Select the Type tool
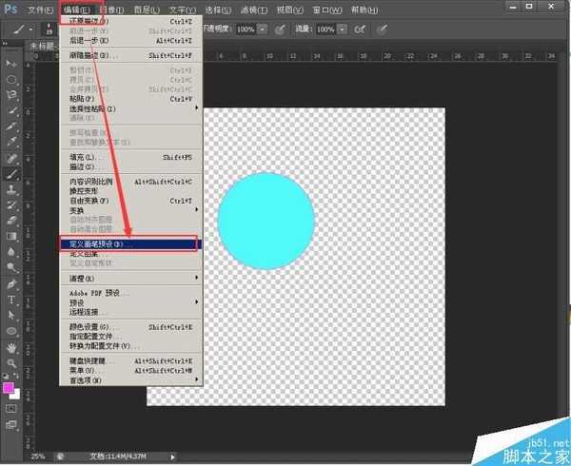The width and height of the screenshot is (571, 466). [13, 300]
